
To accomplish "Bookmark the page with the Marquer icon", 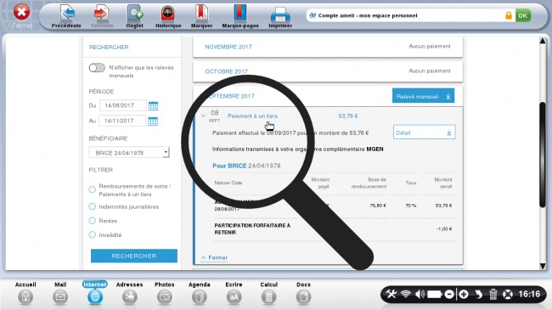I will pos(201,14).
